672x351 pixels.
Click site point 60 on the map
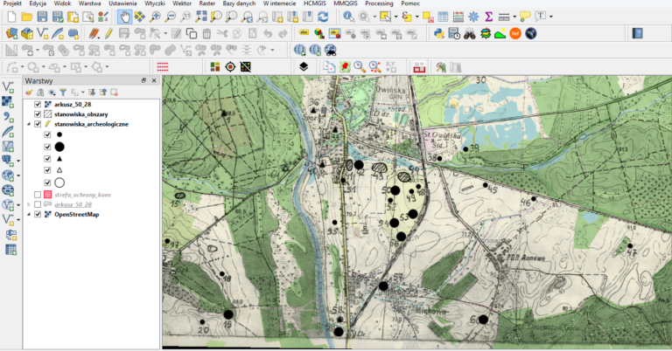(483, 320)
